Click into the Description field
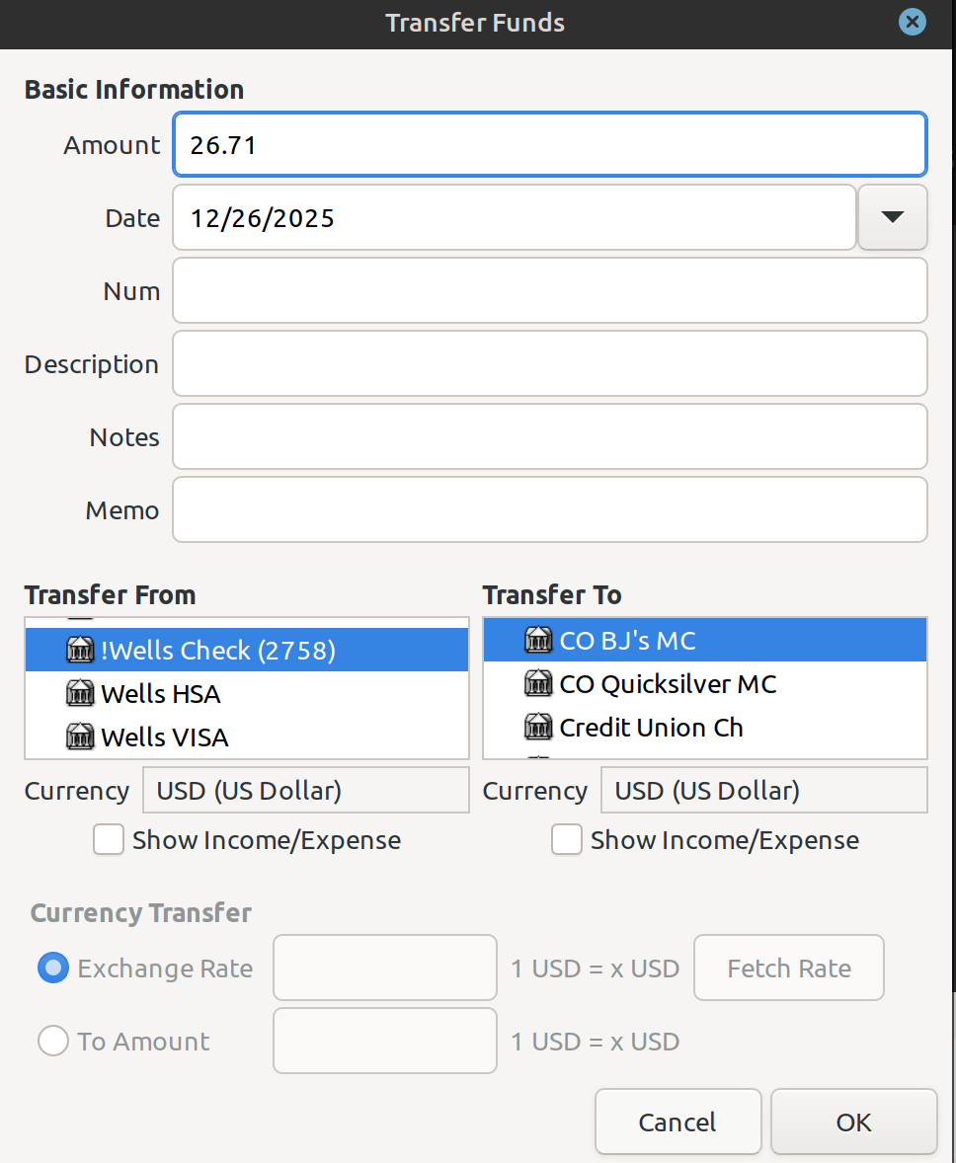 (x=549, y=364)
